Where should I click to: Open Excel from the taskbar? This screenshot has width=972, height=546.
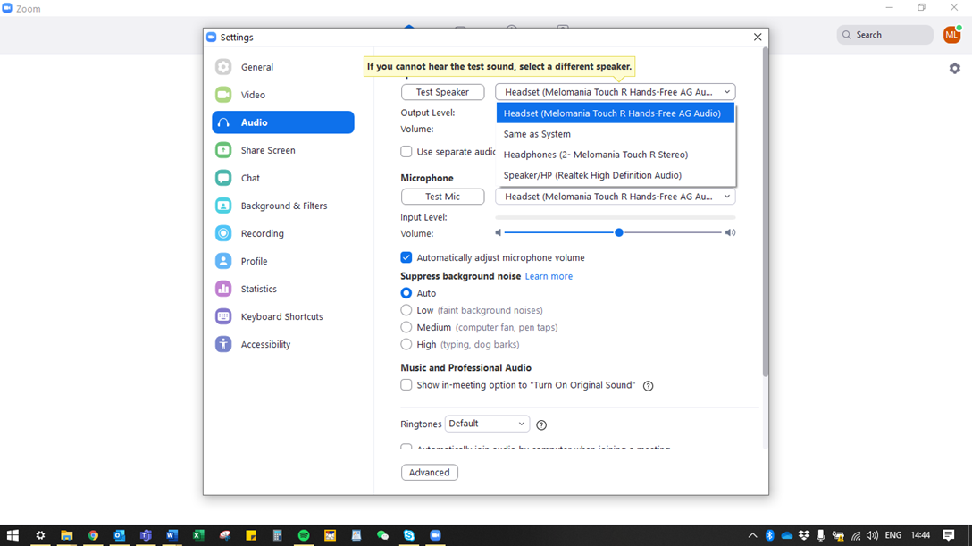point(198,535)
